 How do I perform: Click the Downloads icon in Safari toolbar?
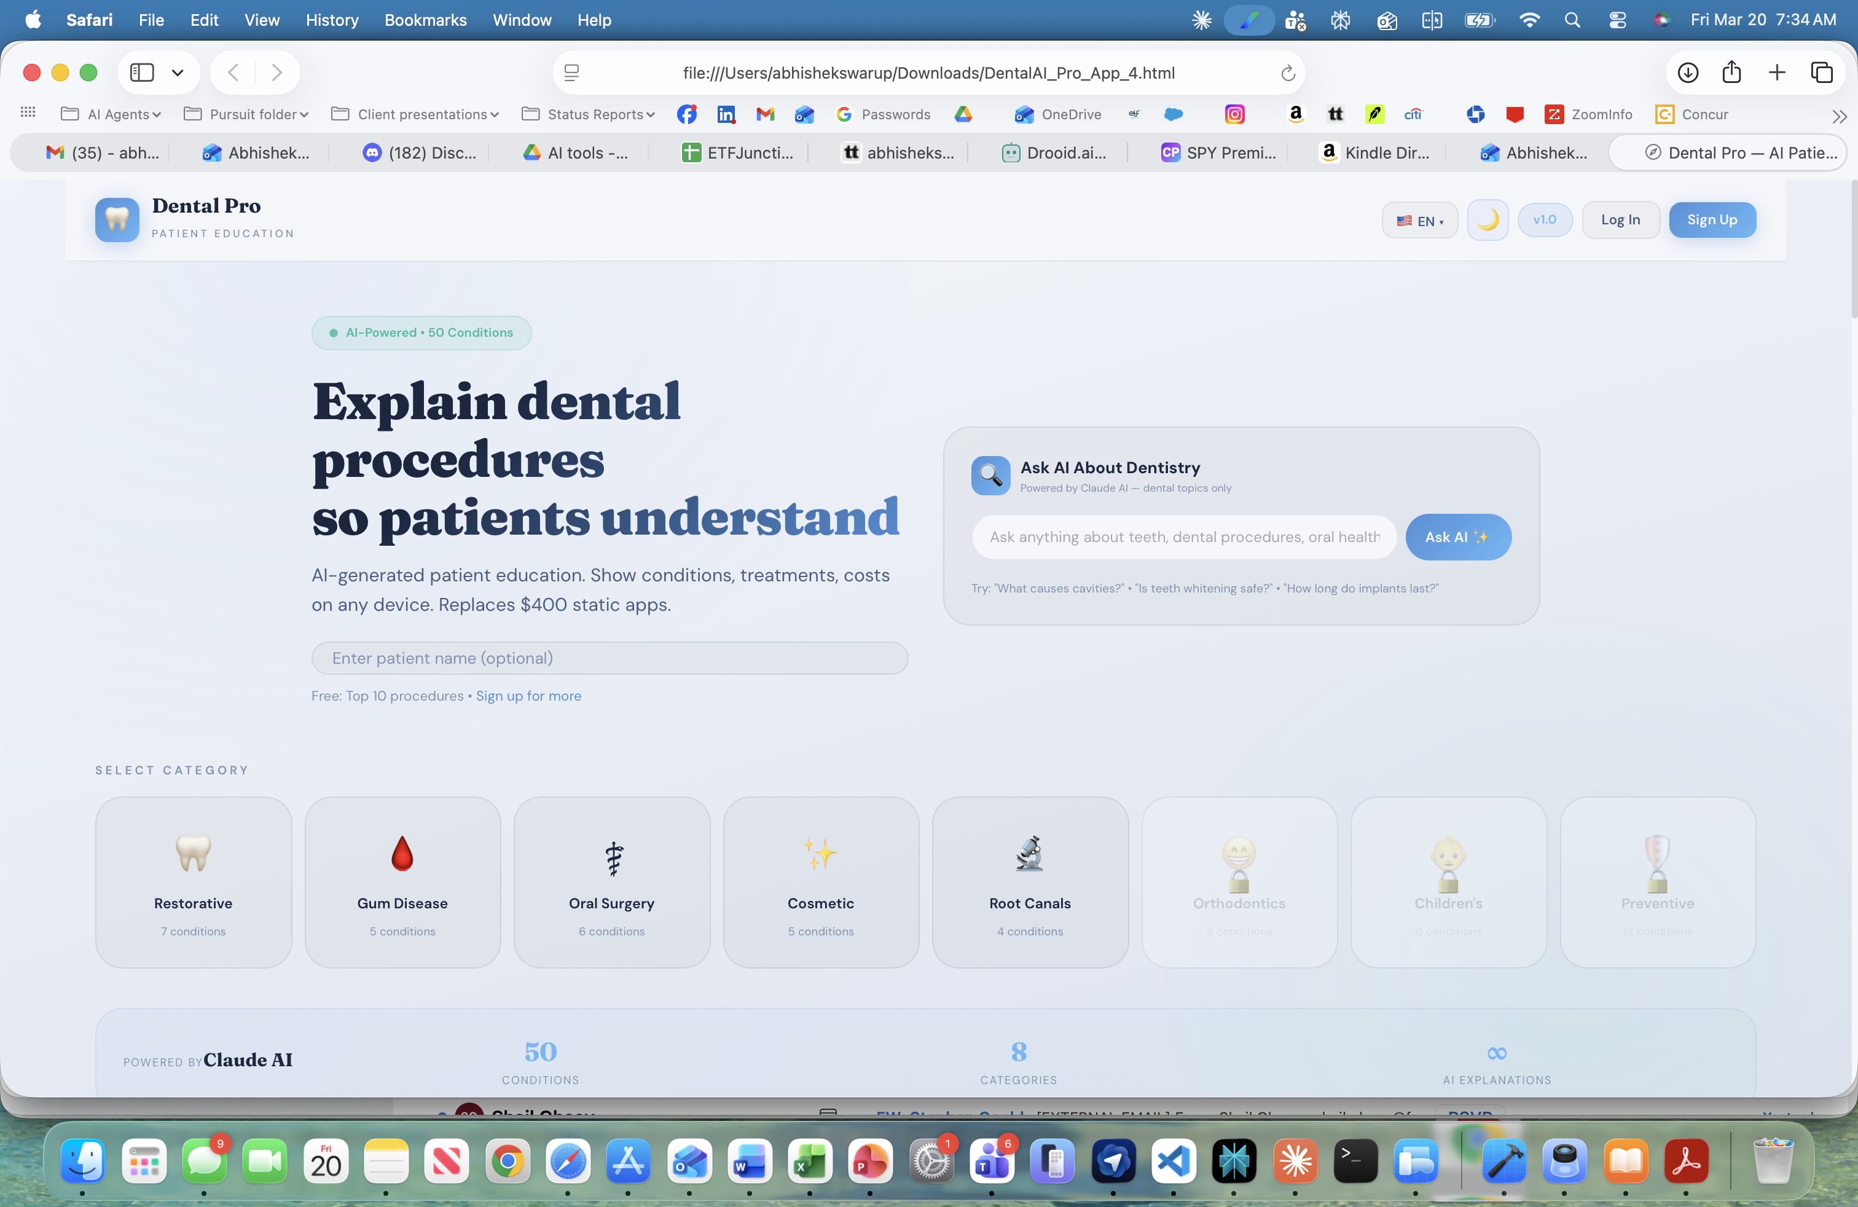click(x=1687, y=73)
